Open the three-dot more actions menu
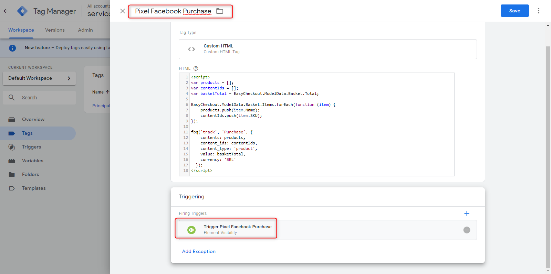The image size is (551, 274). coord(539,11)
